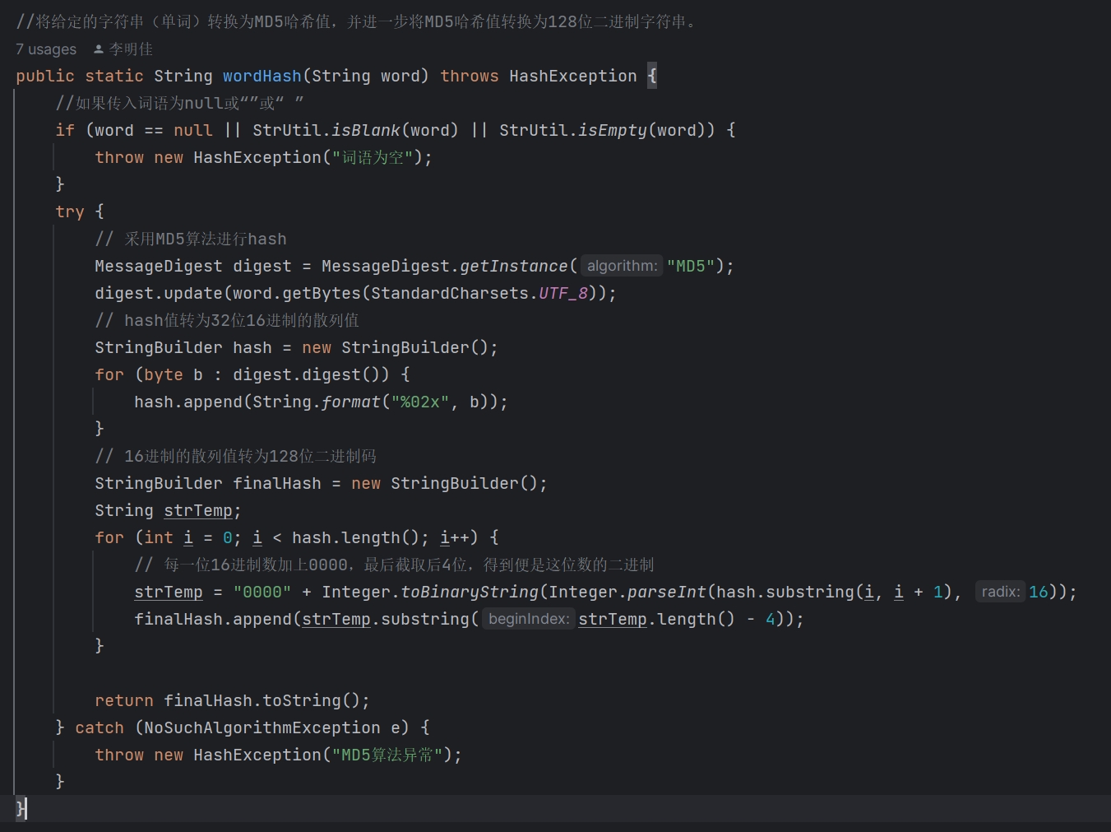1111x832 pixels.
Task: Click the number 4 after strTemp.length()
Action: click(x=771, y=619)
